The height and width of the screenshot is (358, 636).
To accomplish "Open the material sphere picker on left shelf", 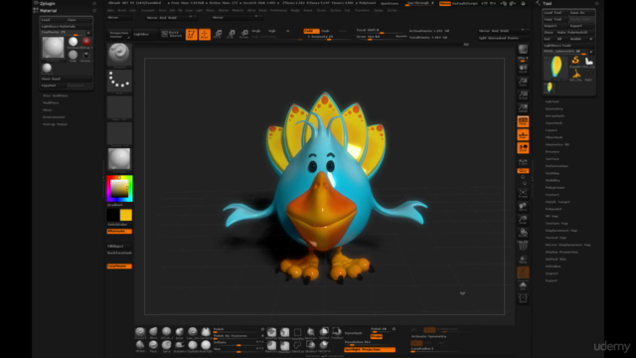I will pyautogui.click(x=119, y=159).
